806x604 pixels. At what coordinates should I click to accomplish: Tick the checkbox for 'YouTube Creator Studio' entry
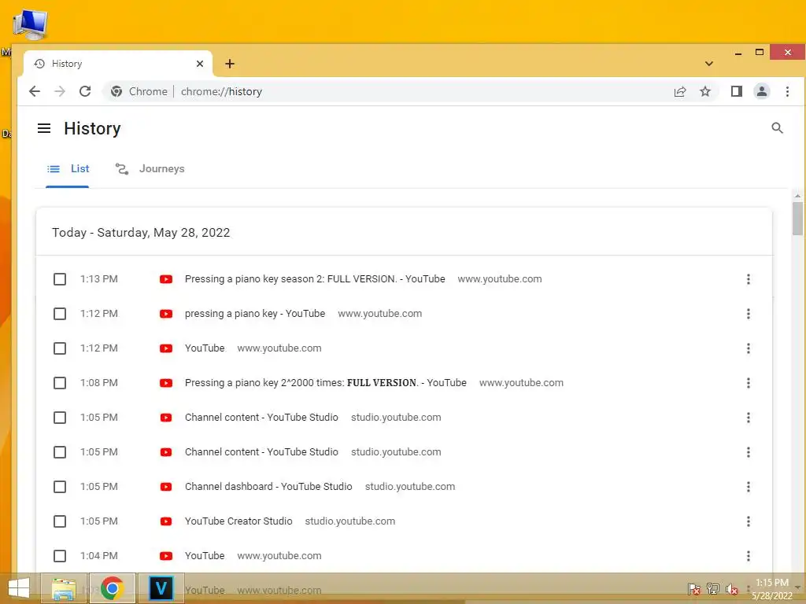[60, 521]
